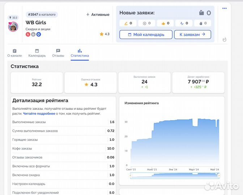Click the WB Girls channel title

click(36, 23)
